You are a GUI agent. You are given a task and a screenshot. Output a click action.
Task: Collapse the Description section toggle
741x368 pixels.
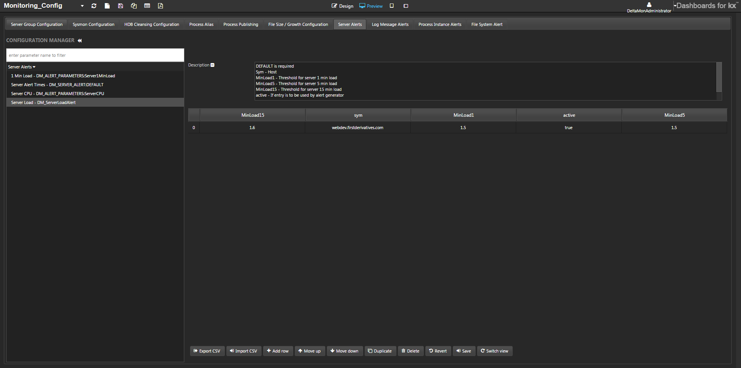[x=212, y=65]
